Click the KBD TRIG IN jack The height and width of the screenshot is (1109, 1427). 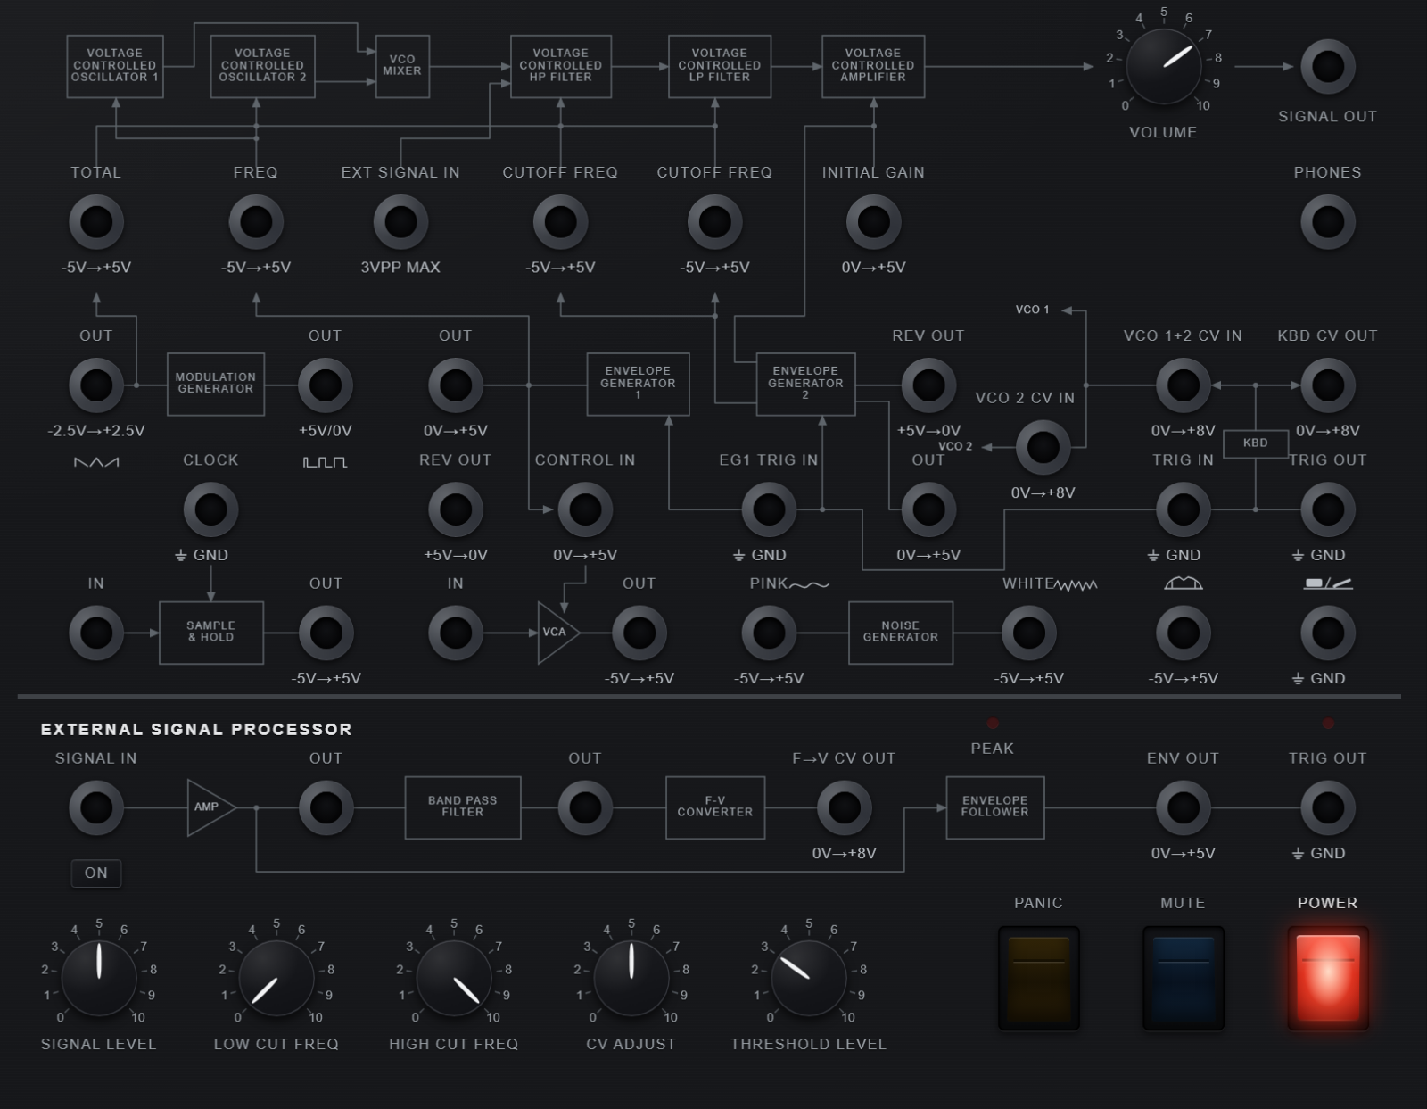tap(1183, 509)
